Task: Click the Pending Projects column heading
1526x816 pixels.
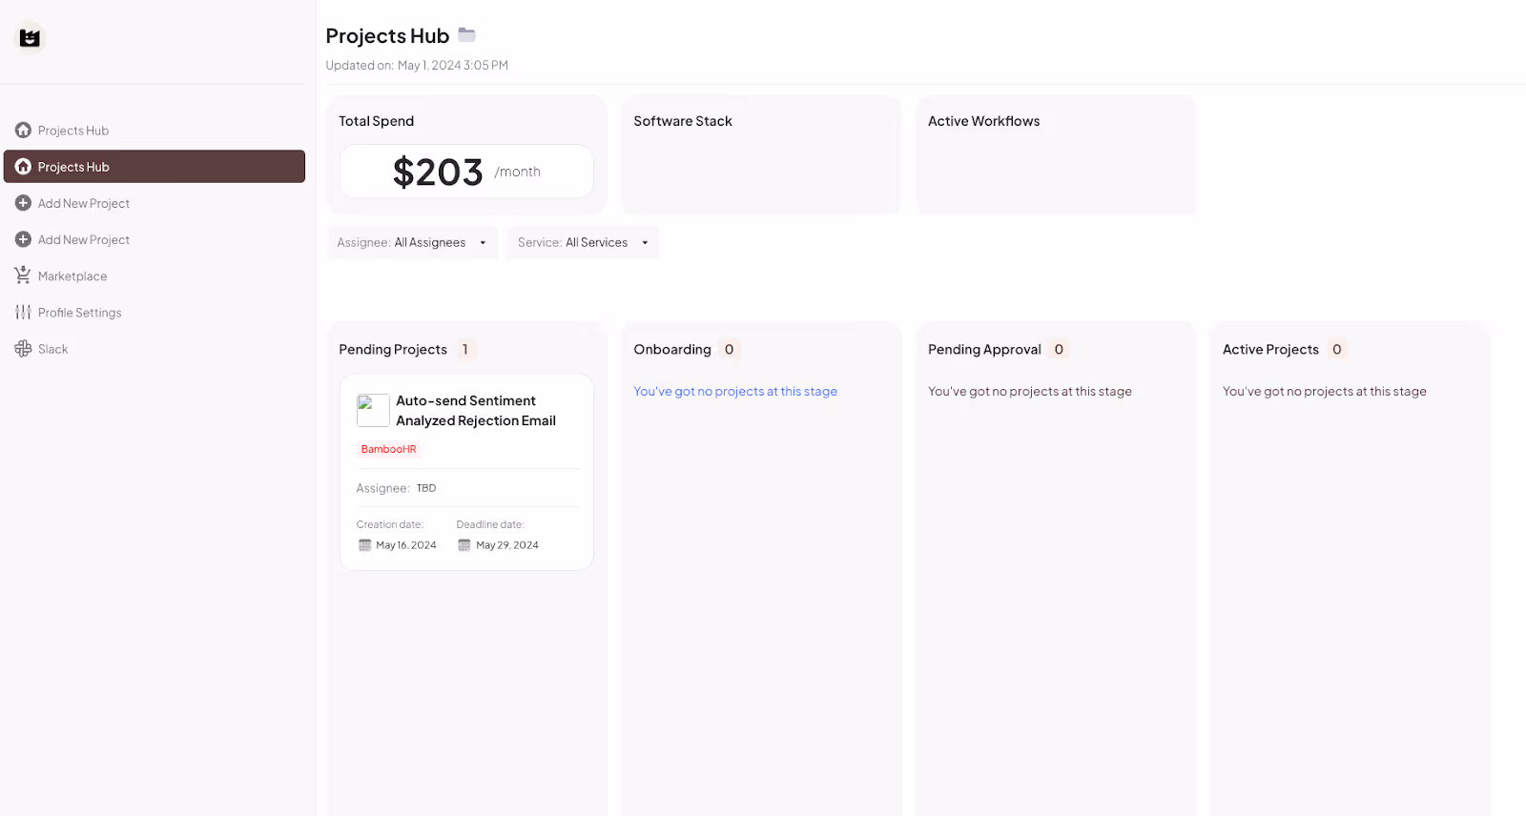Action: tap(393, 349)
